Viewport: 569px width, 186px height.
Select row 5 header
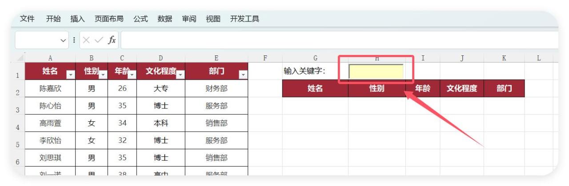point(17,140)
